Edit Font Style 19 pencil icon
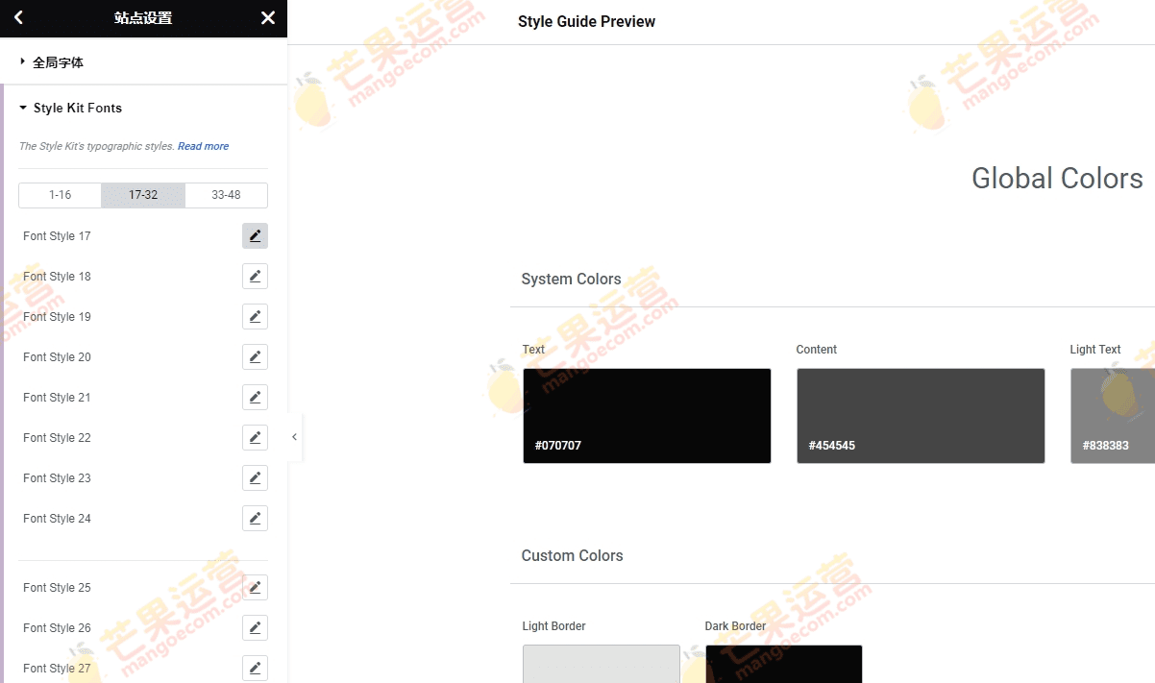 pos(255,317)
